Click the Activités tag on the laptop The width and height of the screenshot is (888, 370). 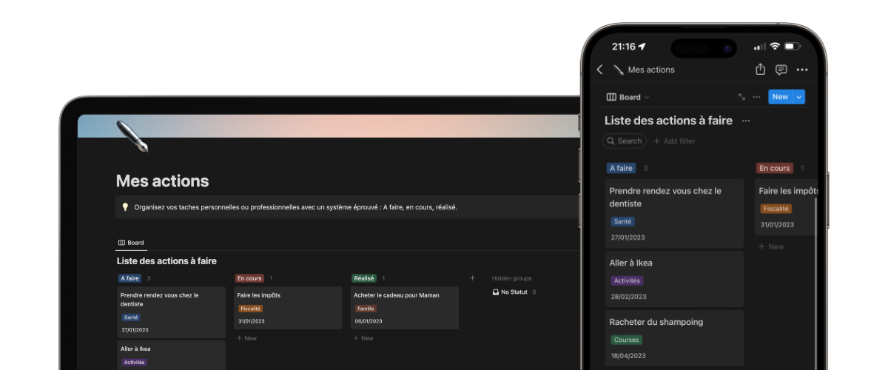pos(134,363)
